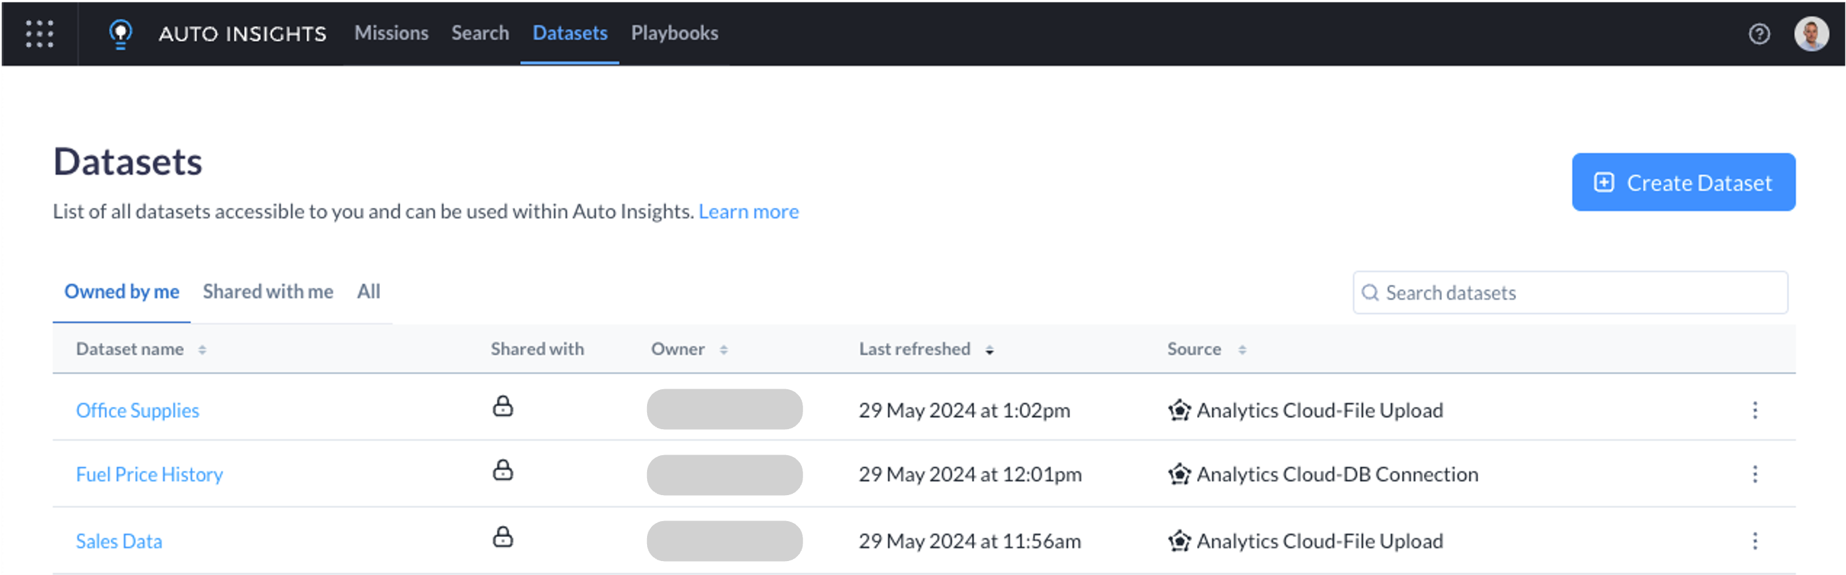Click the lock icon for Sales Data
Image resolution: width=1846 pixels, height=575 pixels.
coord(502,537)
